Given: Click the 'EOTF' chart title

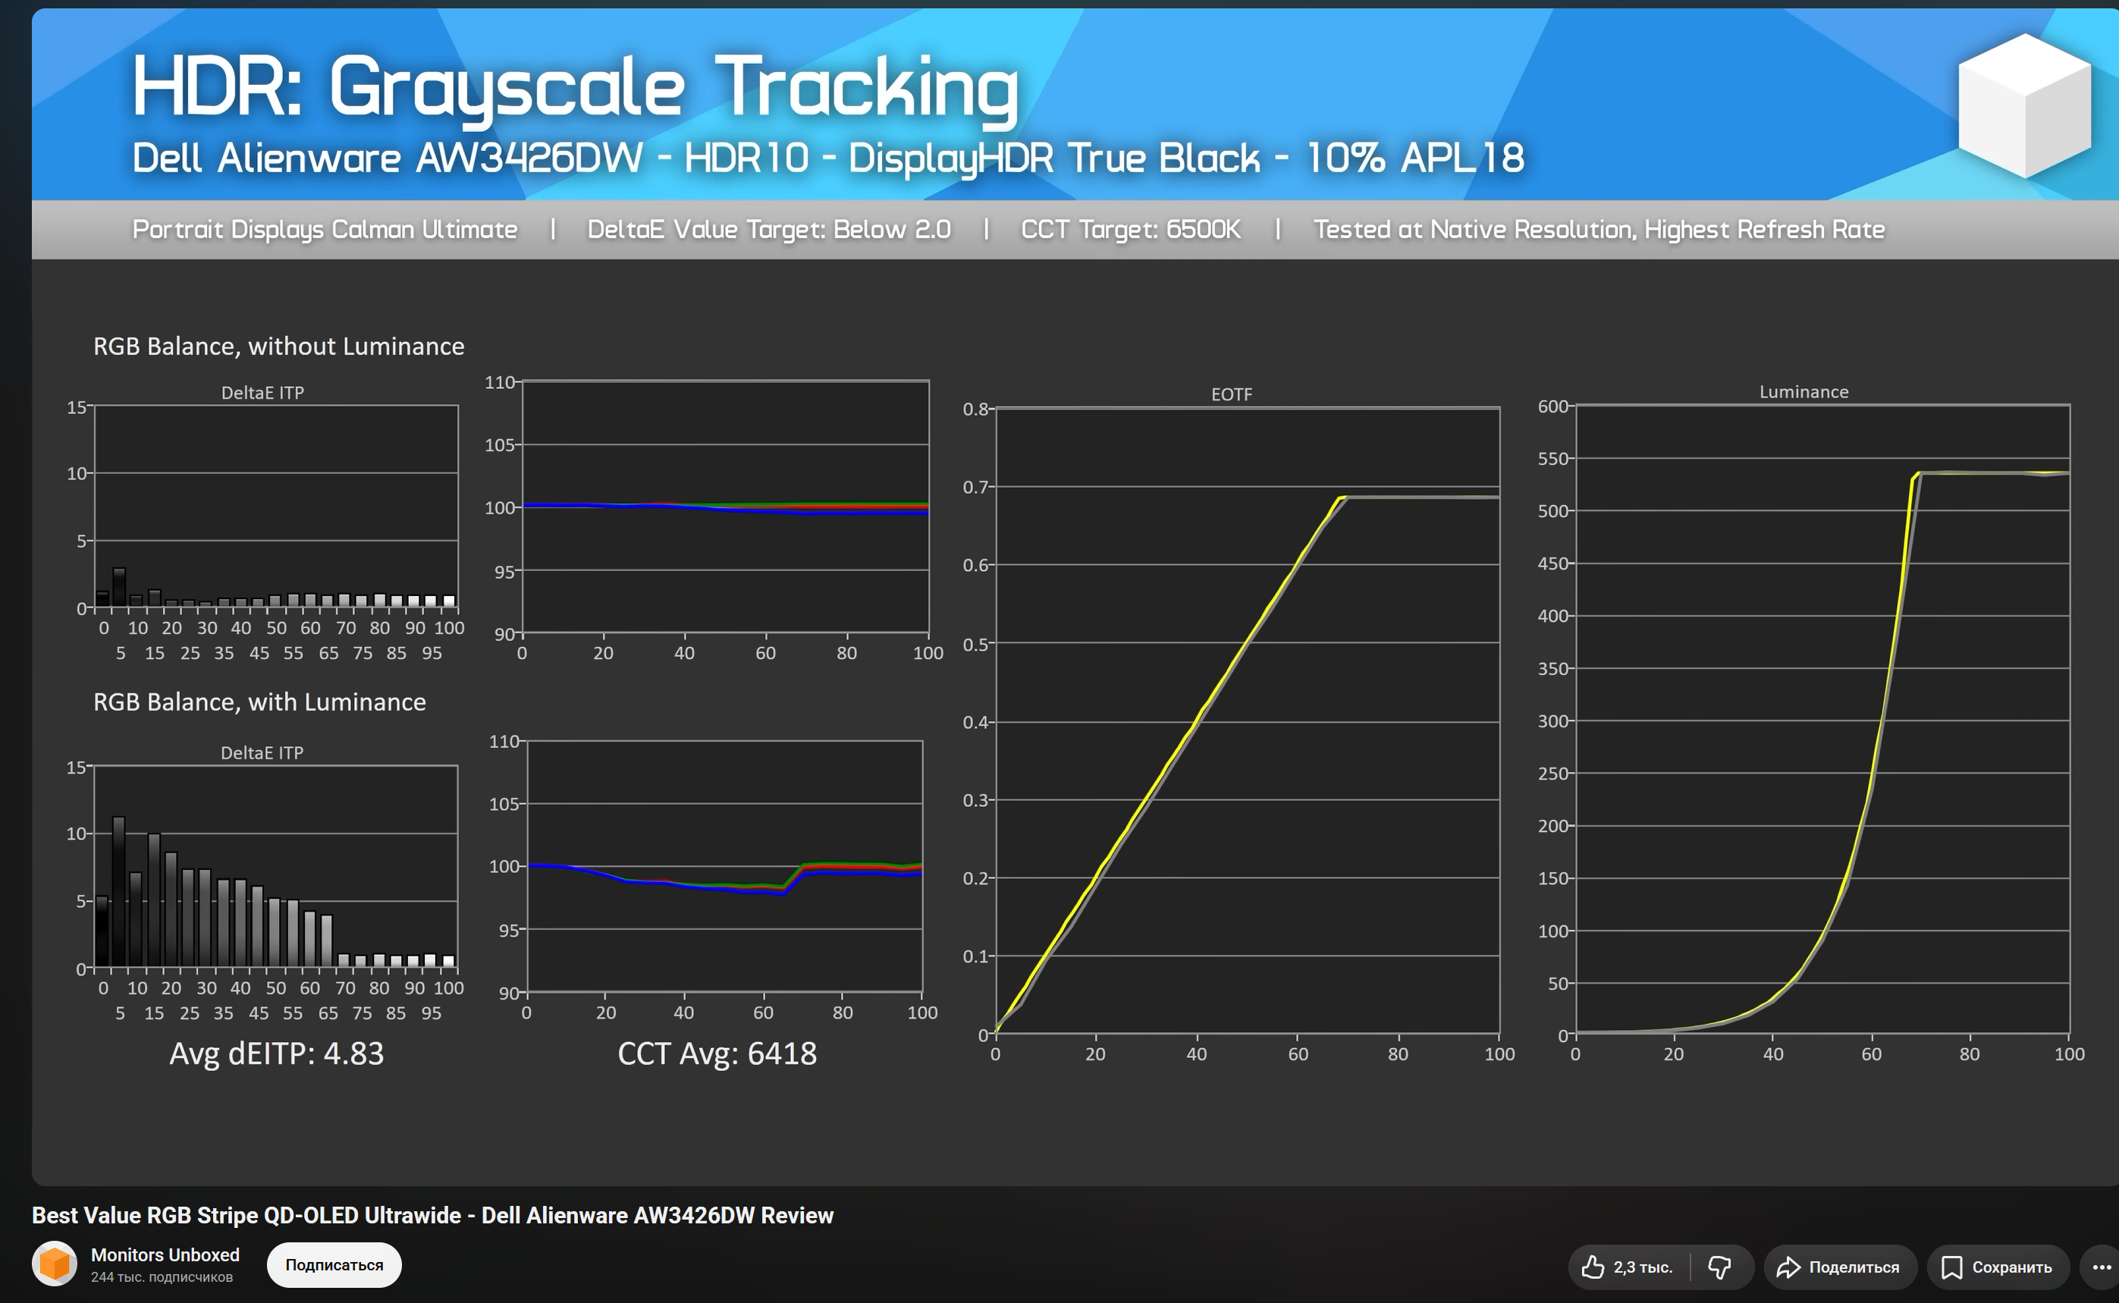Looking at the screenshot, I should click(x=1232, y=394).
